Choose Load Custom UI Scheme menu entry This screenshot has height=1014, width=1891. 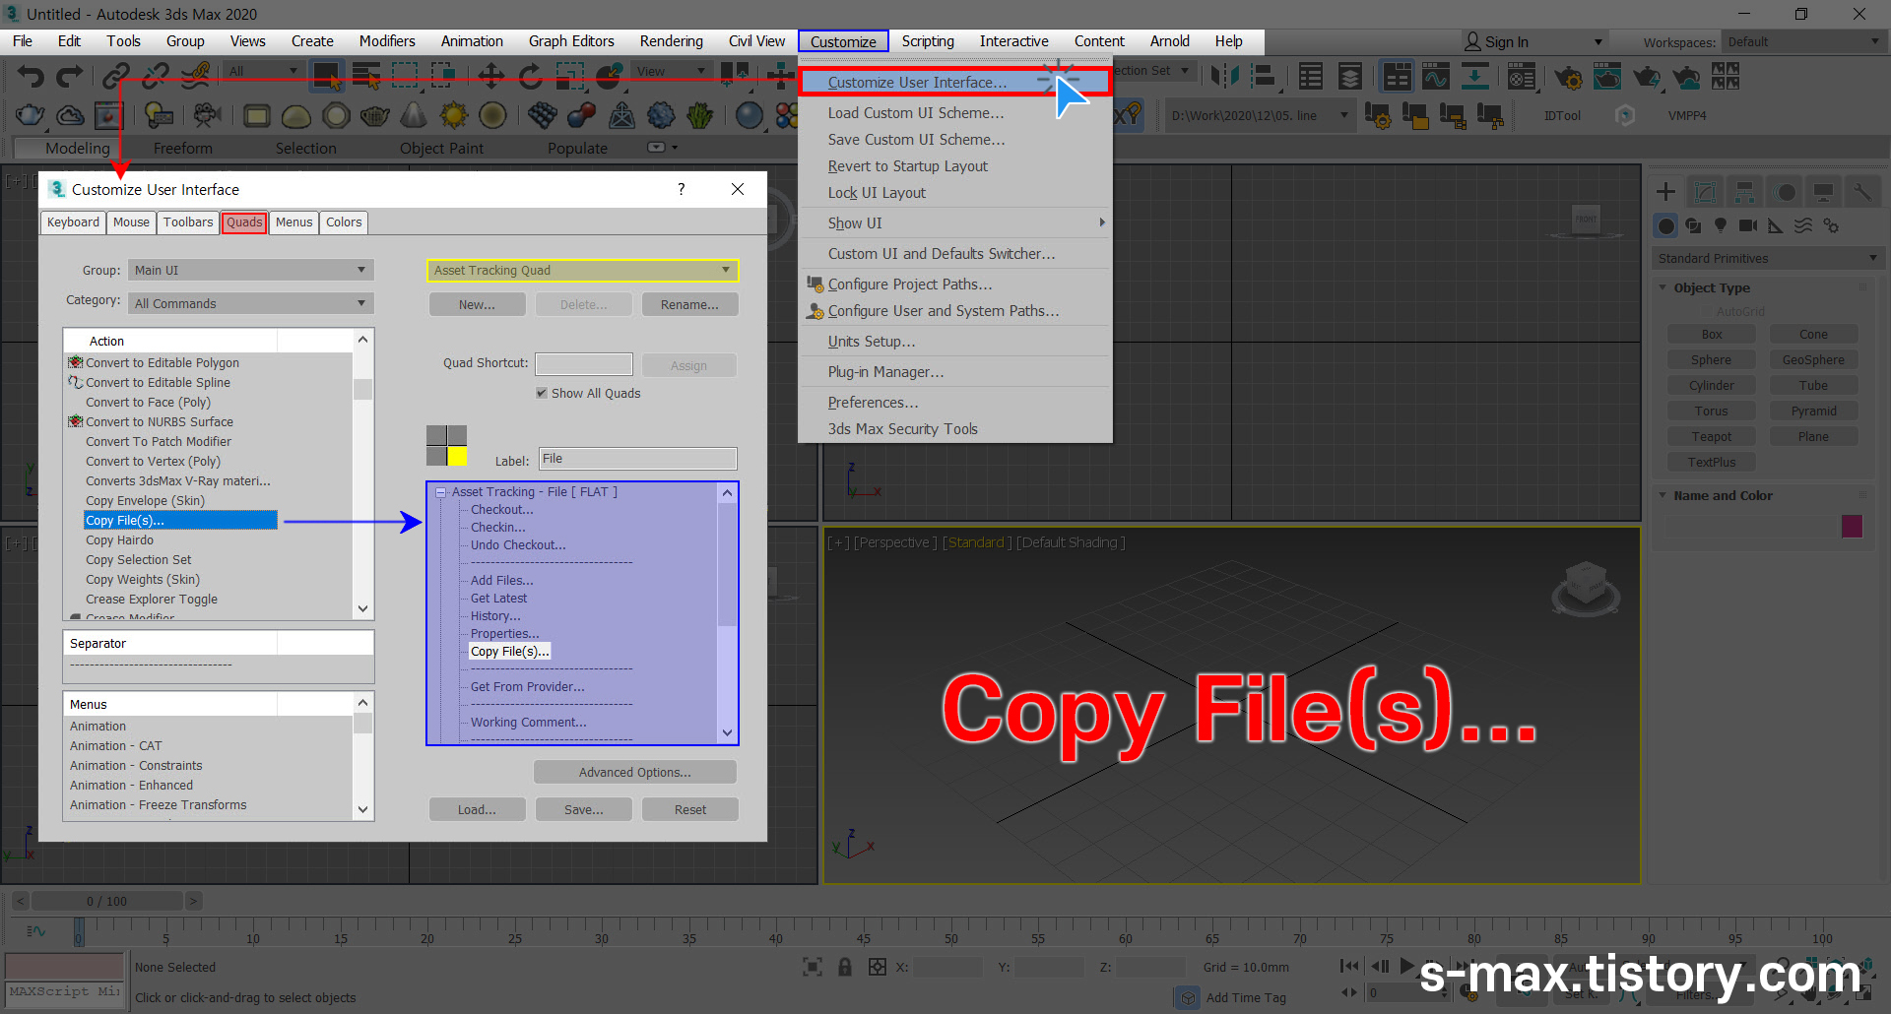[x=916, y=113]
